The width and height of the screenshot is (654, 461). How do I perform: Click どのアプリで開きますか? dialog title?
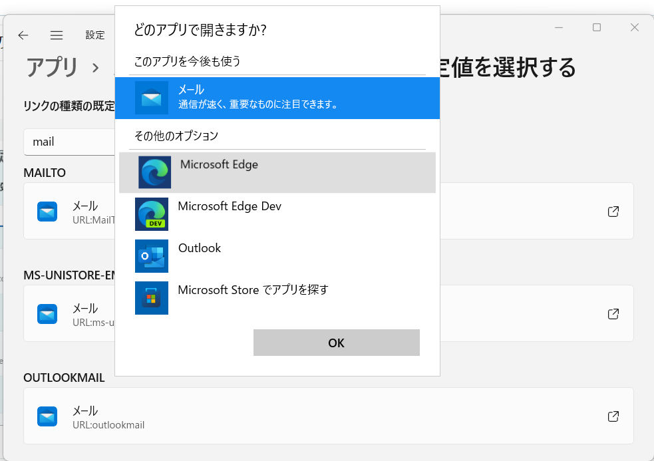(x=200, y=30)
